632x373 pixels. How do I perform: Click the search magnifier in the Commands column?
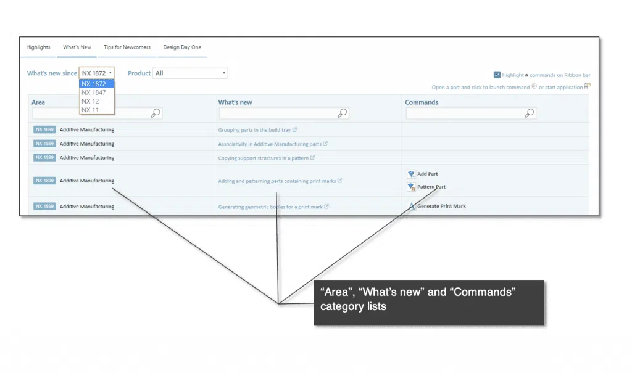coord(530,113)
